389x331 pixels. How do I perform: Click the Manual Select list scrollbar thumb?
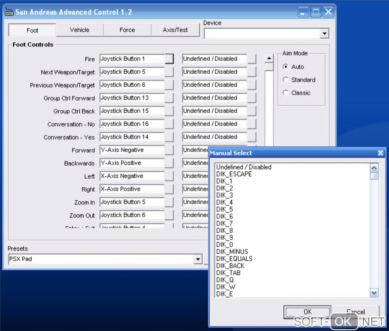pyautogui.click(x=374, y=176)
